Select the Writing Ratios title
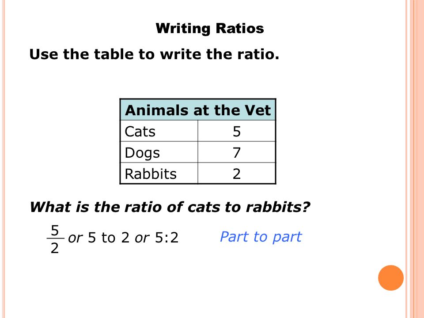This screenshot has width=424, height=318. [x=209, y=28]
